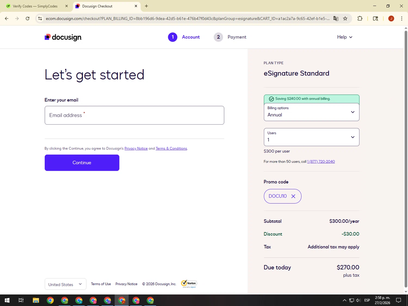Expand the Help dropdown

point(345,37)
